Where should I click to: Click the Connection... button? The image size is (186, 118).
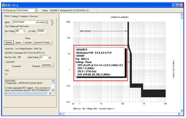pos(47,65)
